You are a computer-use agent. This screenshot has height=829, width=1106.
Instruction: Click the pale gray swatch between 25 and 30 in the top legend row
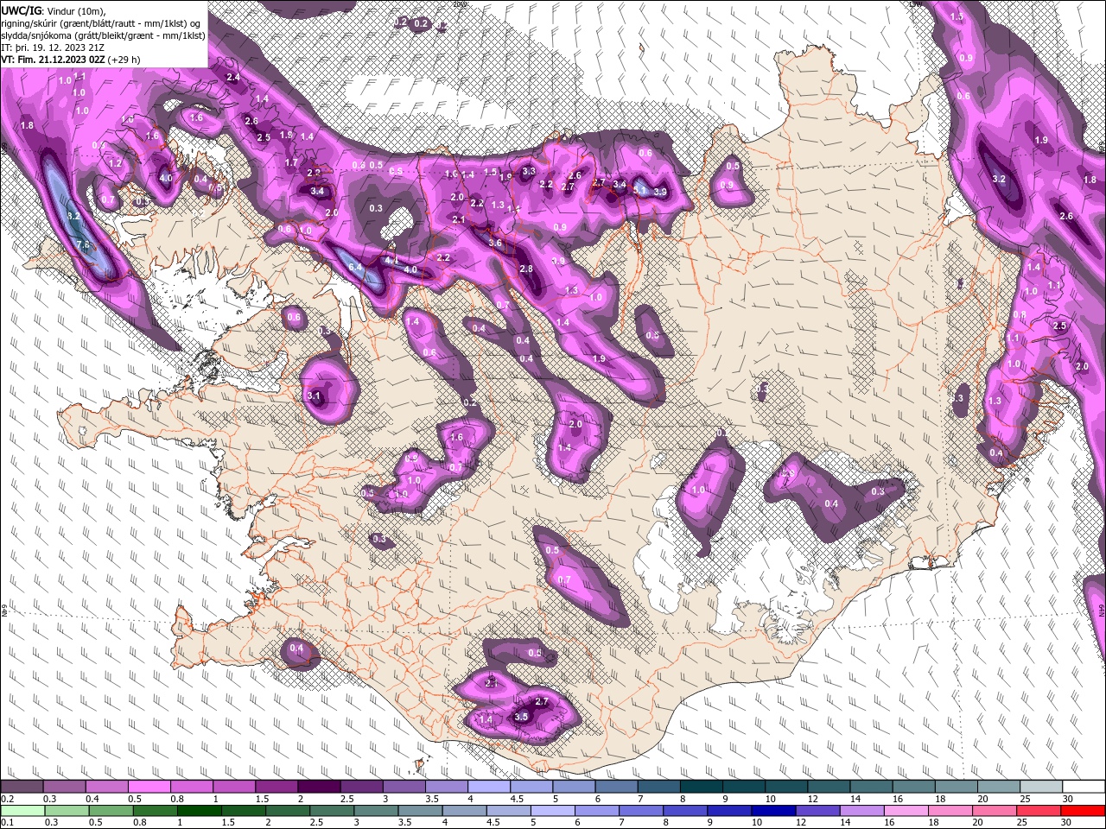coord(1041,787)
